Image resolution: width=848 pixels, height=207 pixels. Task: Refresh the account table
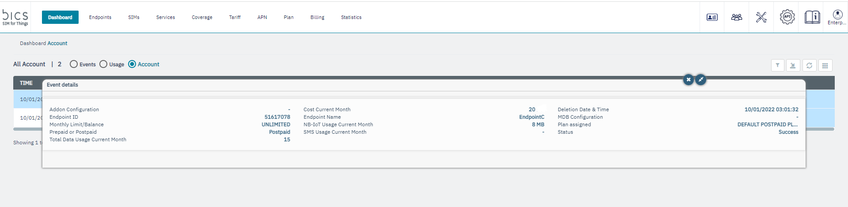point(809,65)
